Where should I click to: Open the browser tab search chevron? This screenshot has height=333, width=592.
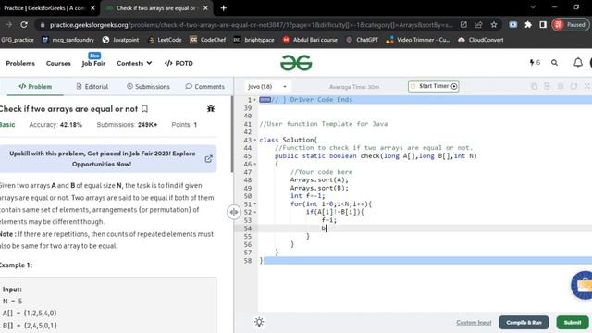(533, 7)
